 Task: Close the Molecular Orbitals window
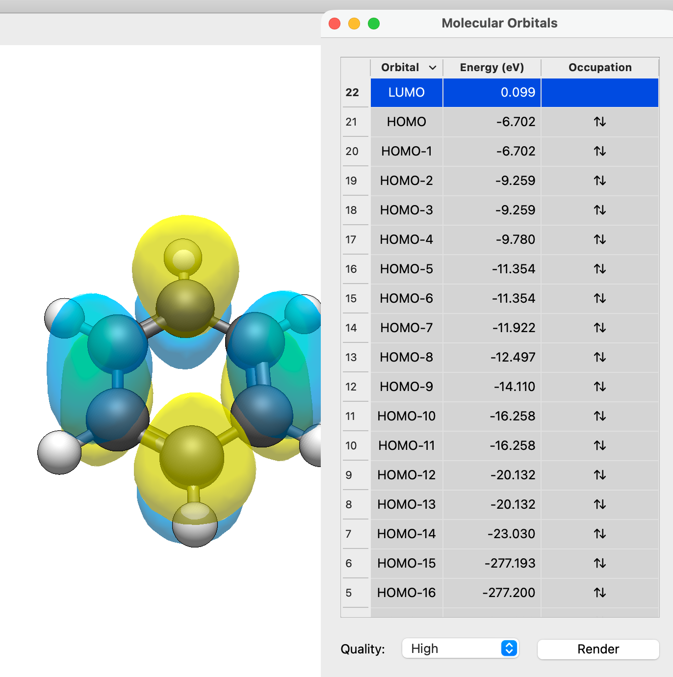tap(335, 24)
